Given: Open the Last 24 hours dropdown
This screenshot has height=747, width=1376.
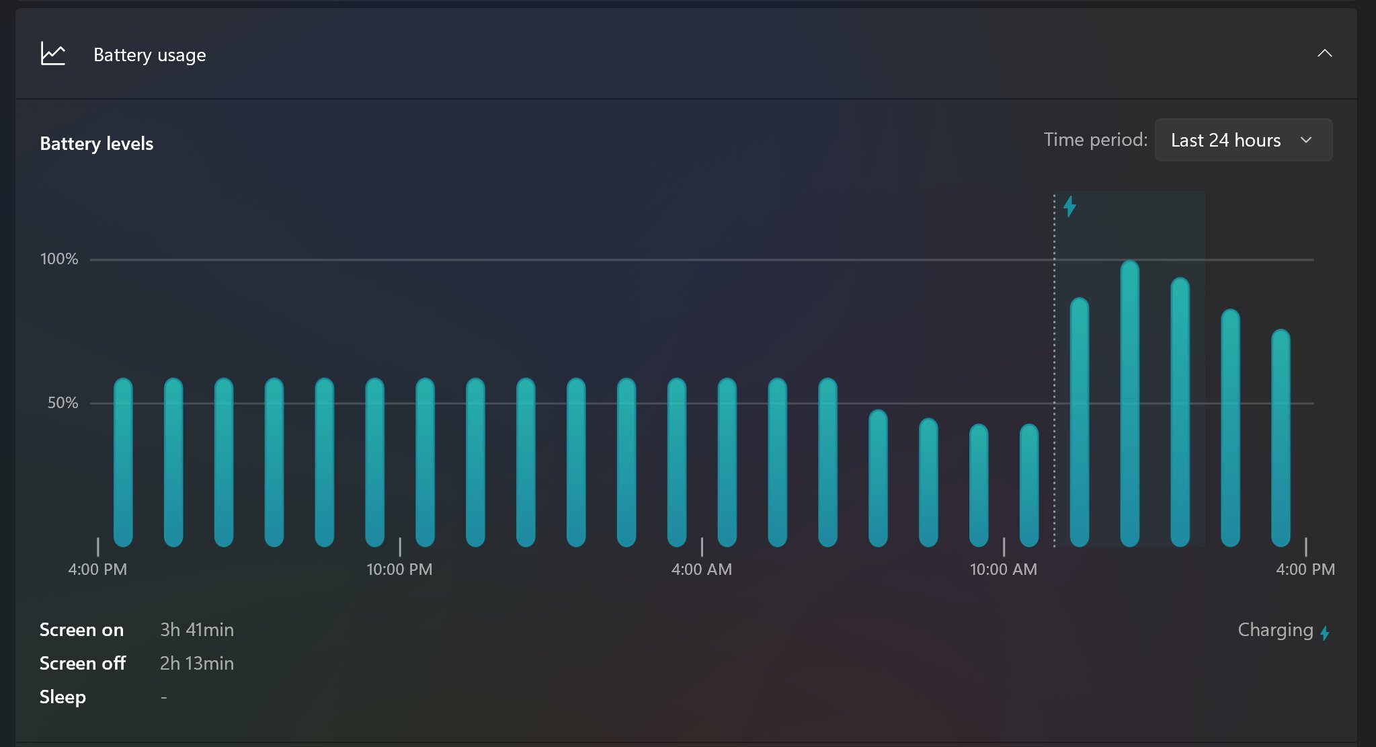Looking at the screenshot, I should click(1243, 140).
